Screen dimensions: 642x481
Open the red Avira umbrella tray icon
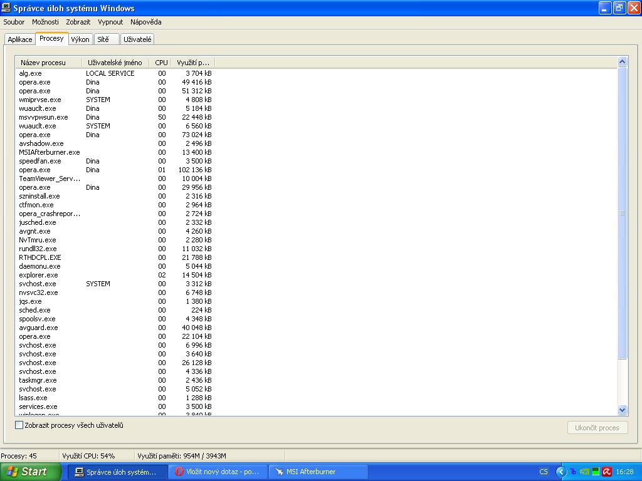(607, 472)
